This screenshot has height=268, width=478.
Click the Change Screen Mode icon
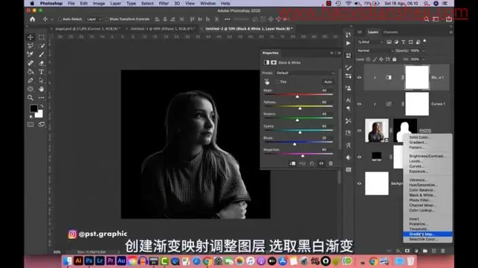(x=41, y=125)
